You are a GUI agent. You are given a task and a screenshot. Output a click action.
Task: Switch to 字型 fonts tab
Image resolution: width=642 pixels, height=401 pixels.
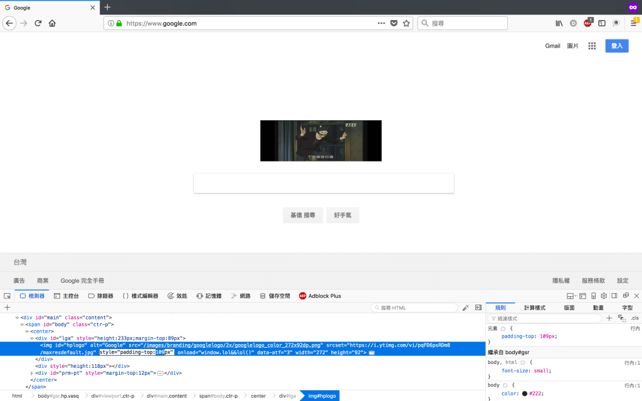[x=627, y=308]
